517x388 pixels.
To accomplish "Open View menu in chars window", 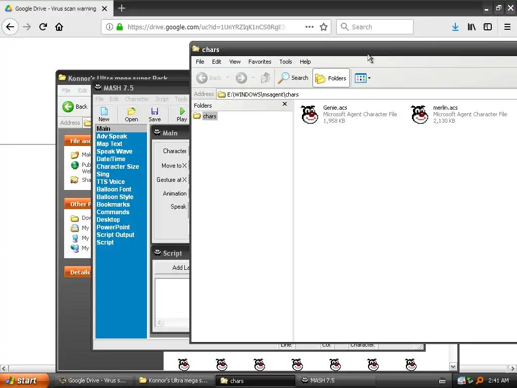I will (235, 62).
